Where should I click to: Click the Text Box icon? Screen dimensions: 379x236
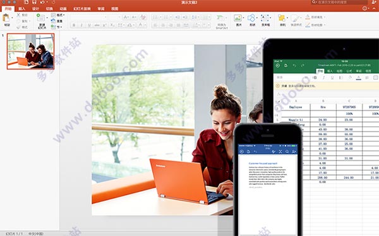tap(265, 18)
